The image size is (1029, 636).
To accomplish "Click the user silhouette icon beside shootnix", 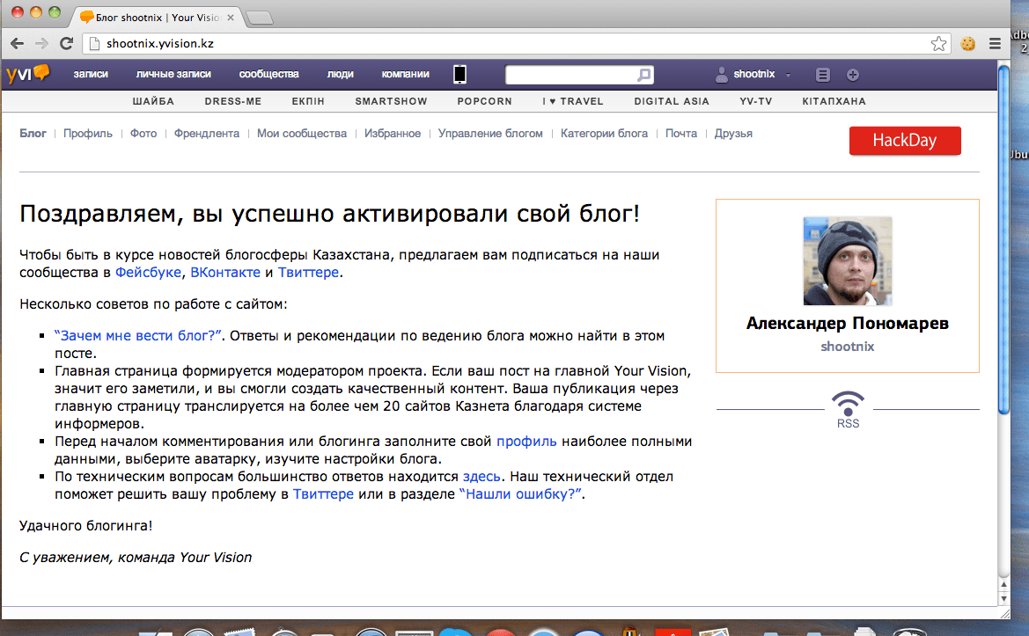I will point(721,75).
